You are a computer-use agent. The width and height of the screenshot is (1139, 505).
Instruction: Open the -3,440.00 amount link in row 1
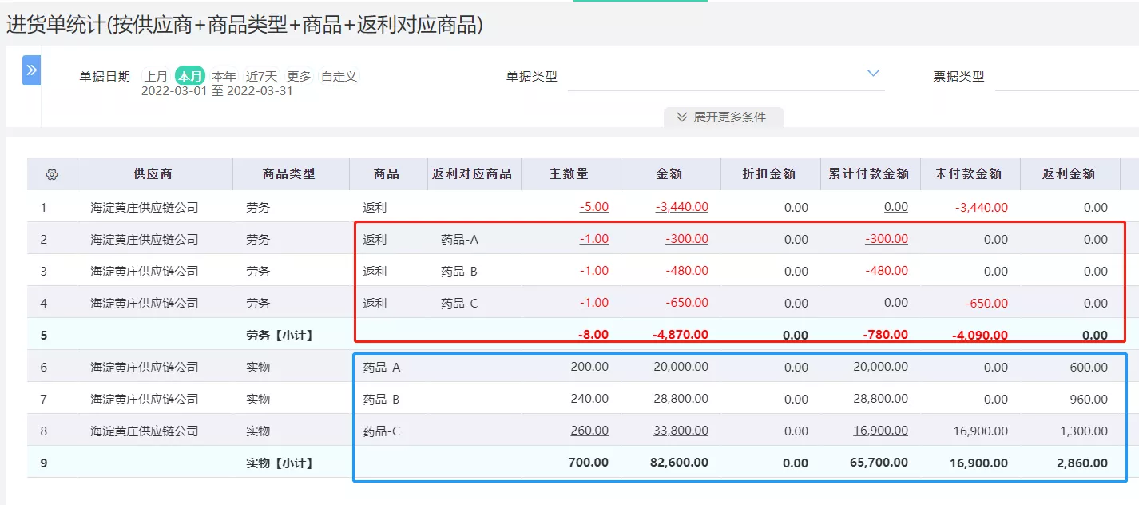pos(681,207)
